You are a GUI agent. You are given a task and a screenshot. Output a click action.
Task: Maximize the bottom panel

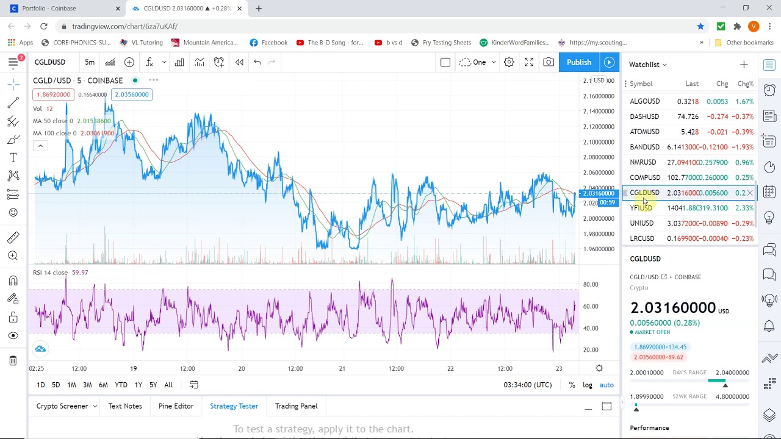click(x=606, y=407)
